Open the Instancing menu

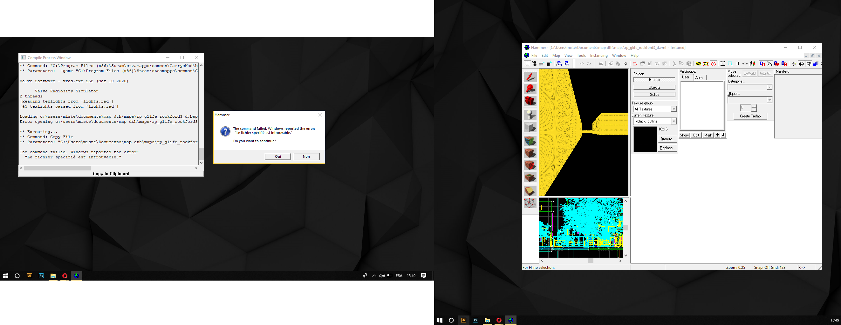tap(599, 56)
